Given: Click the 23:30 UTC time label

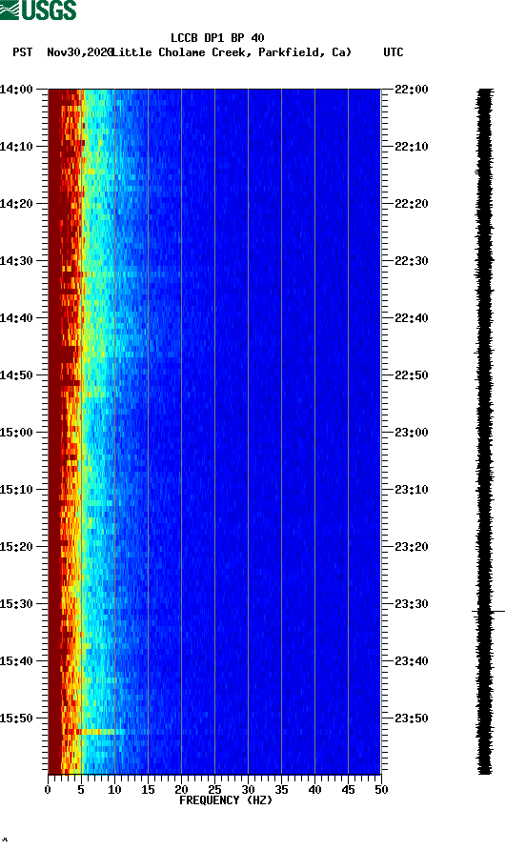Looking at the screenshot, I should [x=411, y=604].
